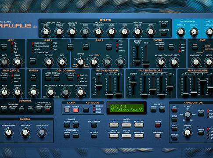Click the Layer Copy button
The image size is (213, 158).
point(67,125)
